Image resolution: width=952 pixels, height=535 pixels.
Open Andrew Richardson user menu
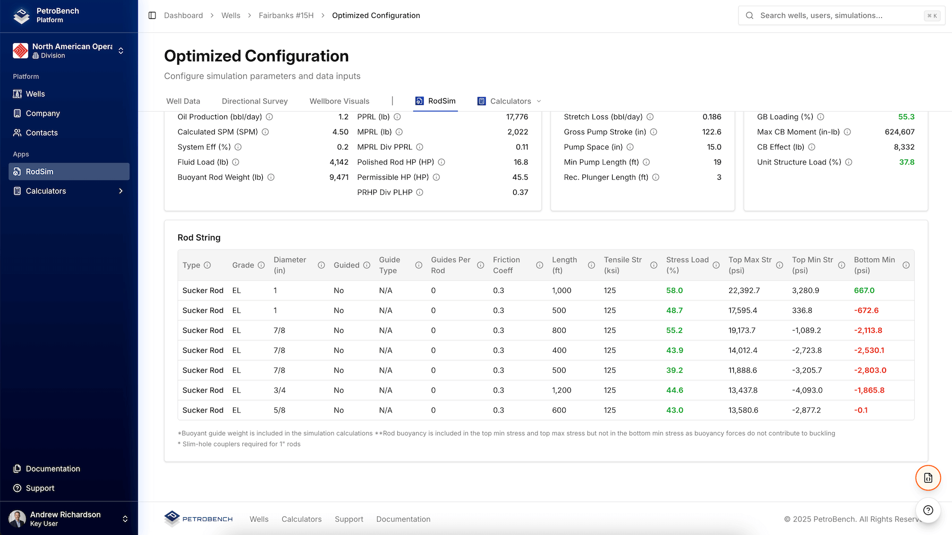point(69,519)
